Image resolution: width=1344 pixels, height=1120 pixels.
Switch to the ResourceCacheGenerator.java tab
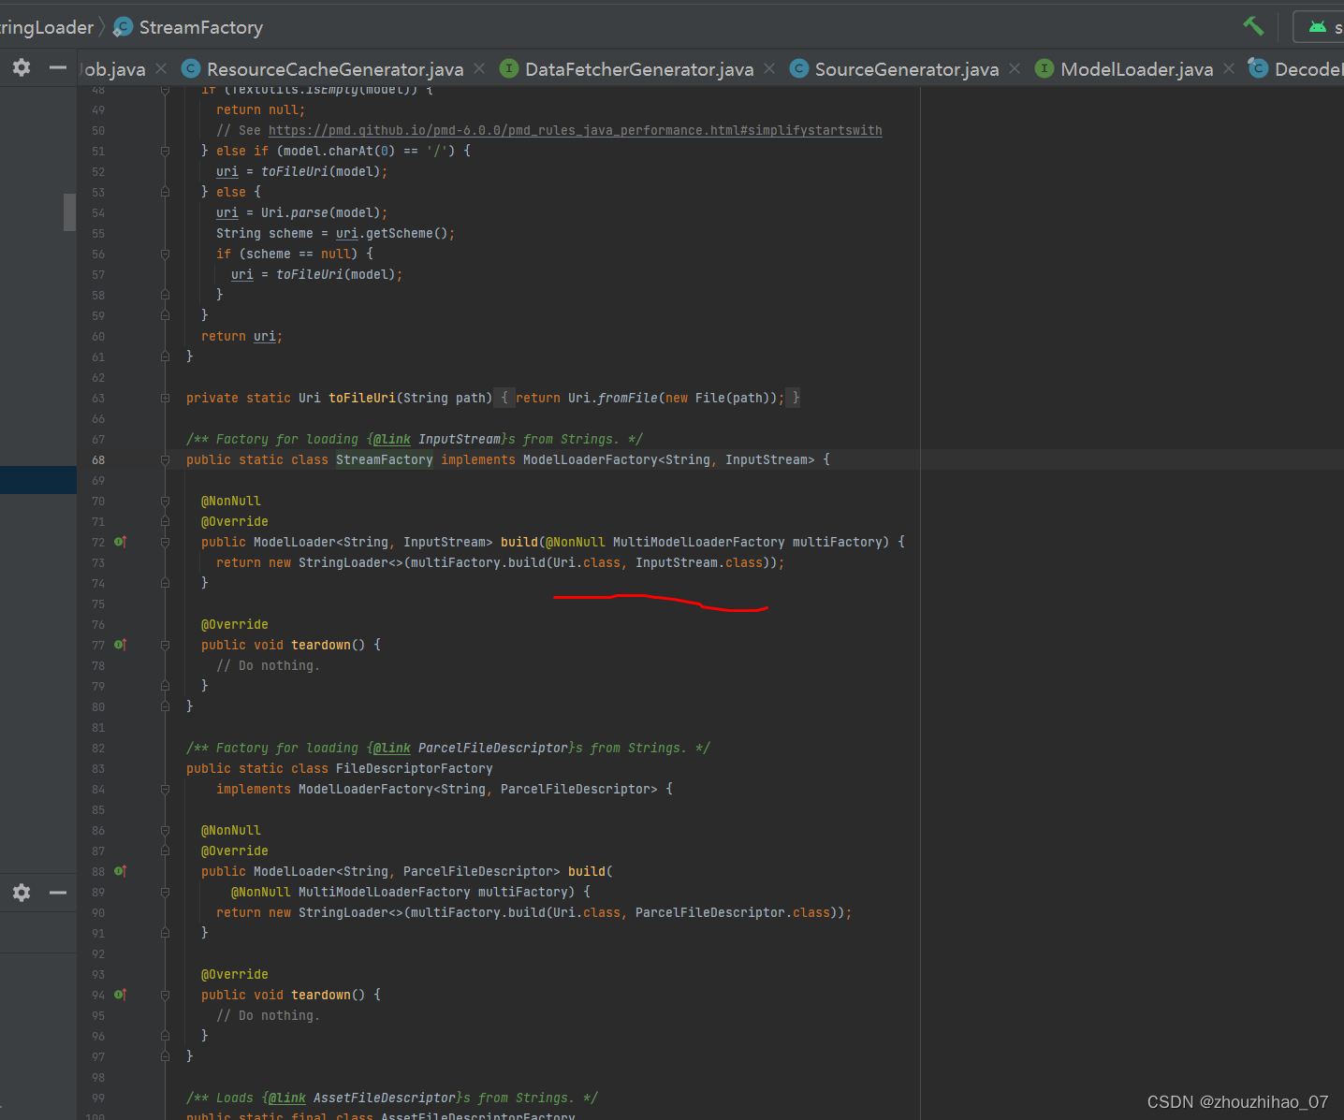pyautogui.click(x=334, y=69)
